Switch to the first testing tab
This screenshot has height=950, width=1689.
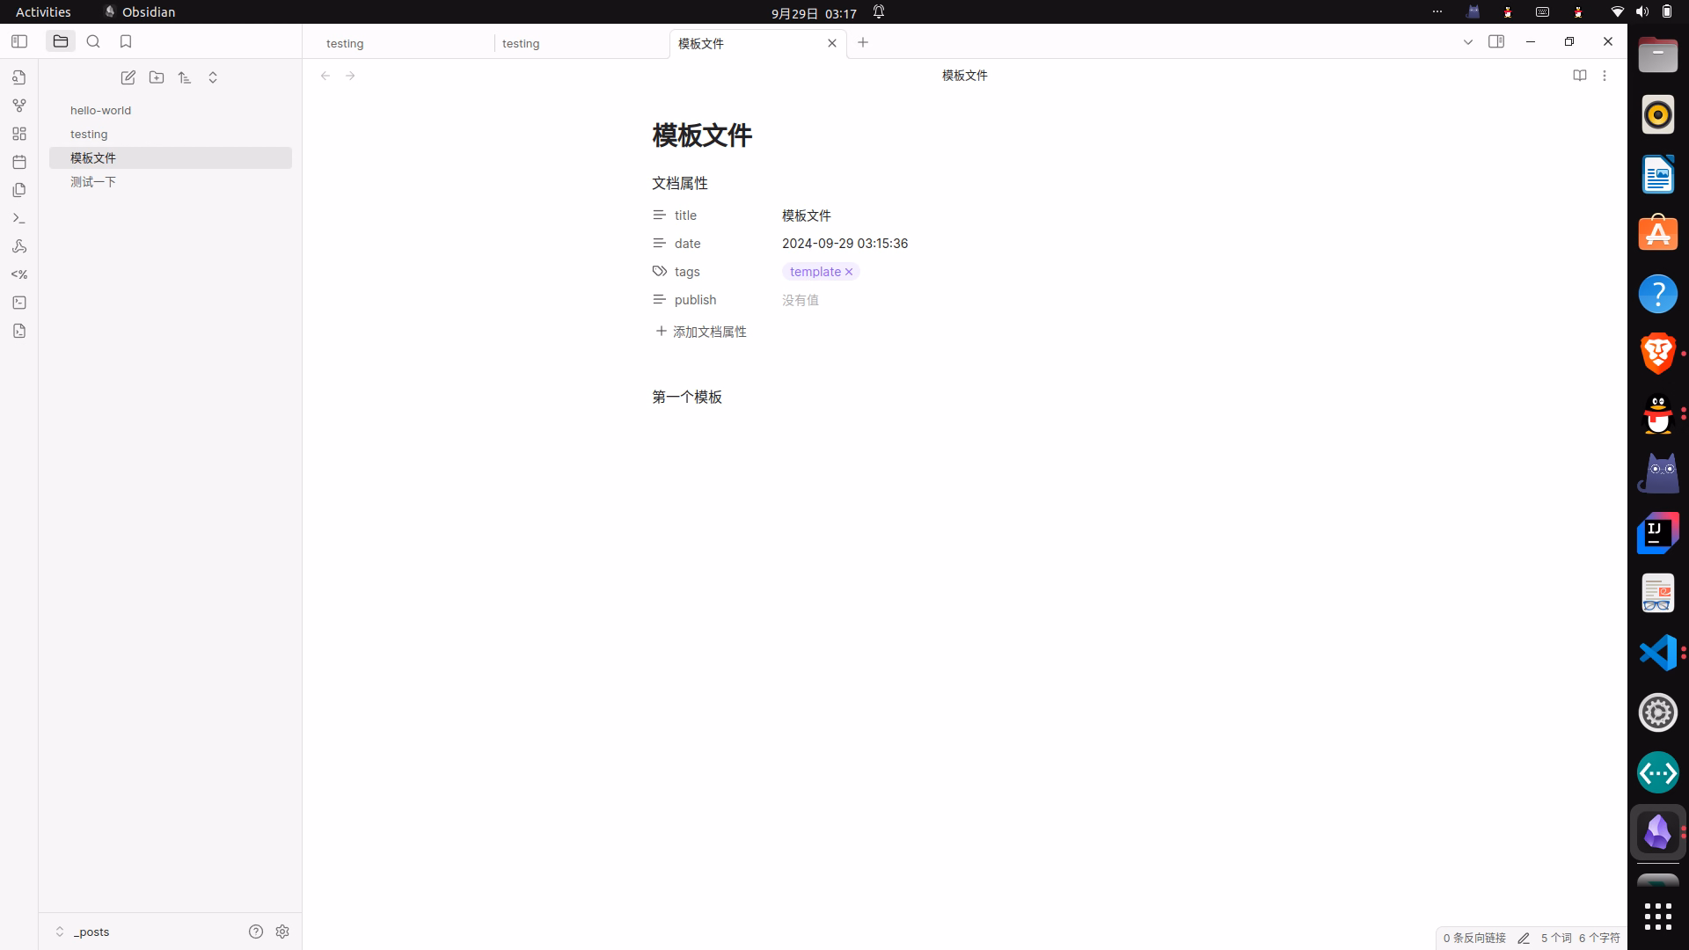click(x=399, y=43)
